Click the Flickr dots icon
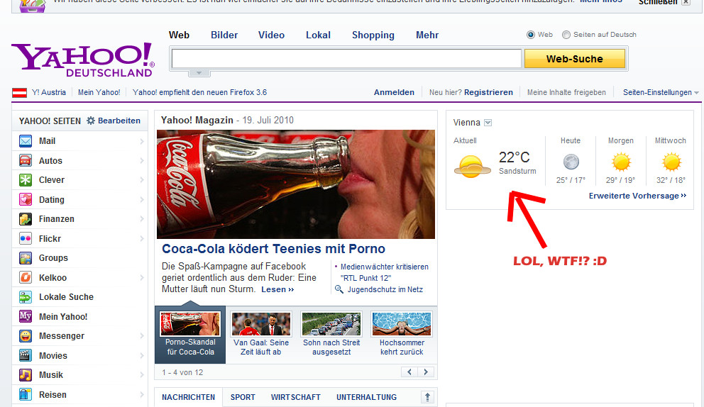The height and width of the screenshot is (407, 704). point(26,238)
